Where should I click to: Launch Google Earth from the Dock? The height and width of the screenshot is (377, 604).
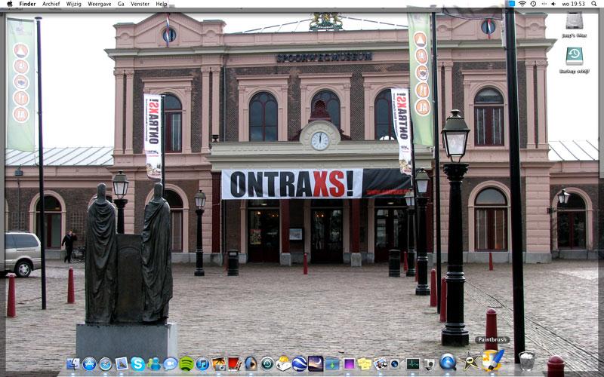(299, 363)
